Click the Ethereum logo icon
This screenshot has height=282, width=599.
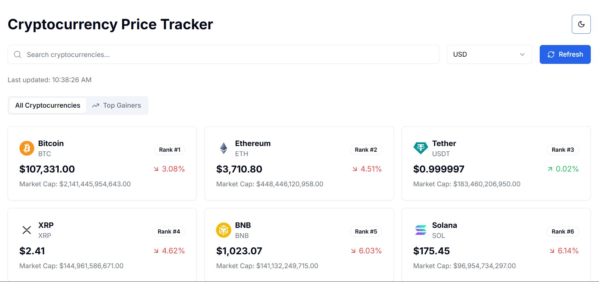tap(224, 148)
